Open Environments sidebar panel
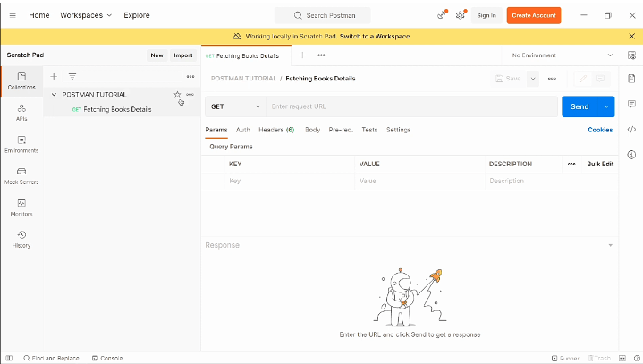 click(x=21, y=144)
